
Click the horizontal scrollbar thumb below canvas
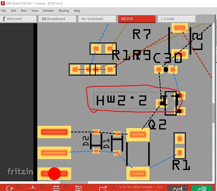coord(74,183)
